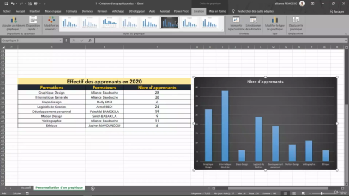This screenshot has width=349, height=196.
Task: Click the account profile picture
Action: point(302,3)
